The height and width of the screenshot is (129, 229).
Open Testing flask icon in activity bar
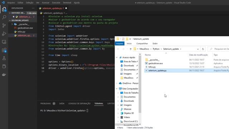4,58
